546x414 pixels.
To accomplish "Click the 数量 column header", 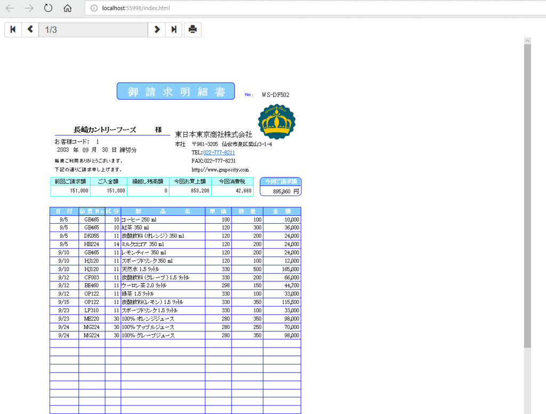I will point(247,211).
